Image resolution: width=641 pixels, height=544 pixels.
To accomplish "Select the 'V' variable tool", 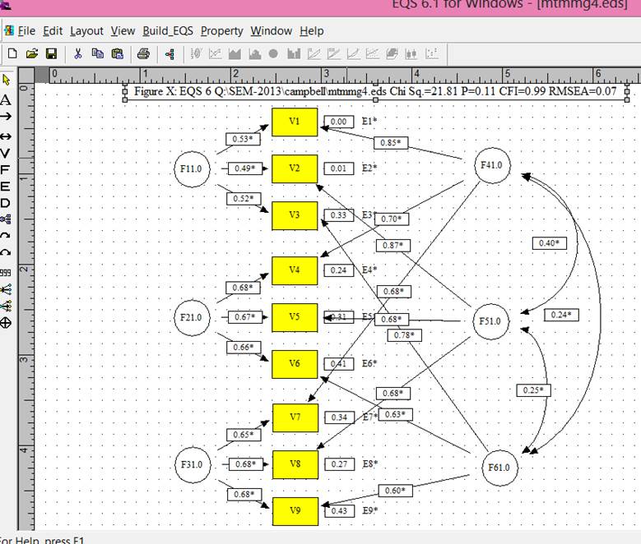I will coord(5,154).
